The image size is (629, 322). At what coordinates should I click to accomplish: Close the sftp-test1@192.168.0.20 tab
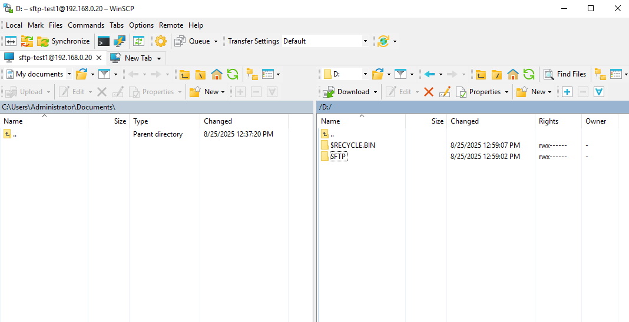(99, 58)
